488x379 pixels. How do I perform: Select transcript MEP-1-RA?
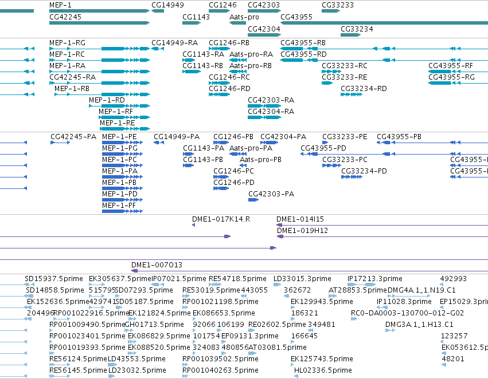[x=99, y=72]
